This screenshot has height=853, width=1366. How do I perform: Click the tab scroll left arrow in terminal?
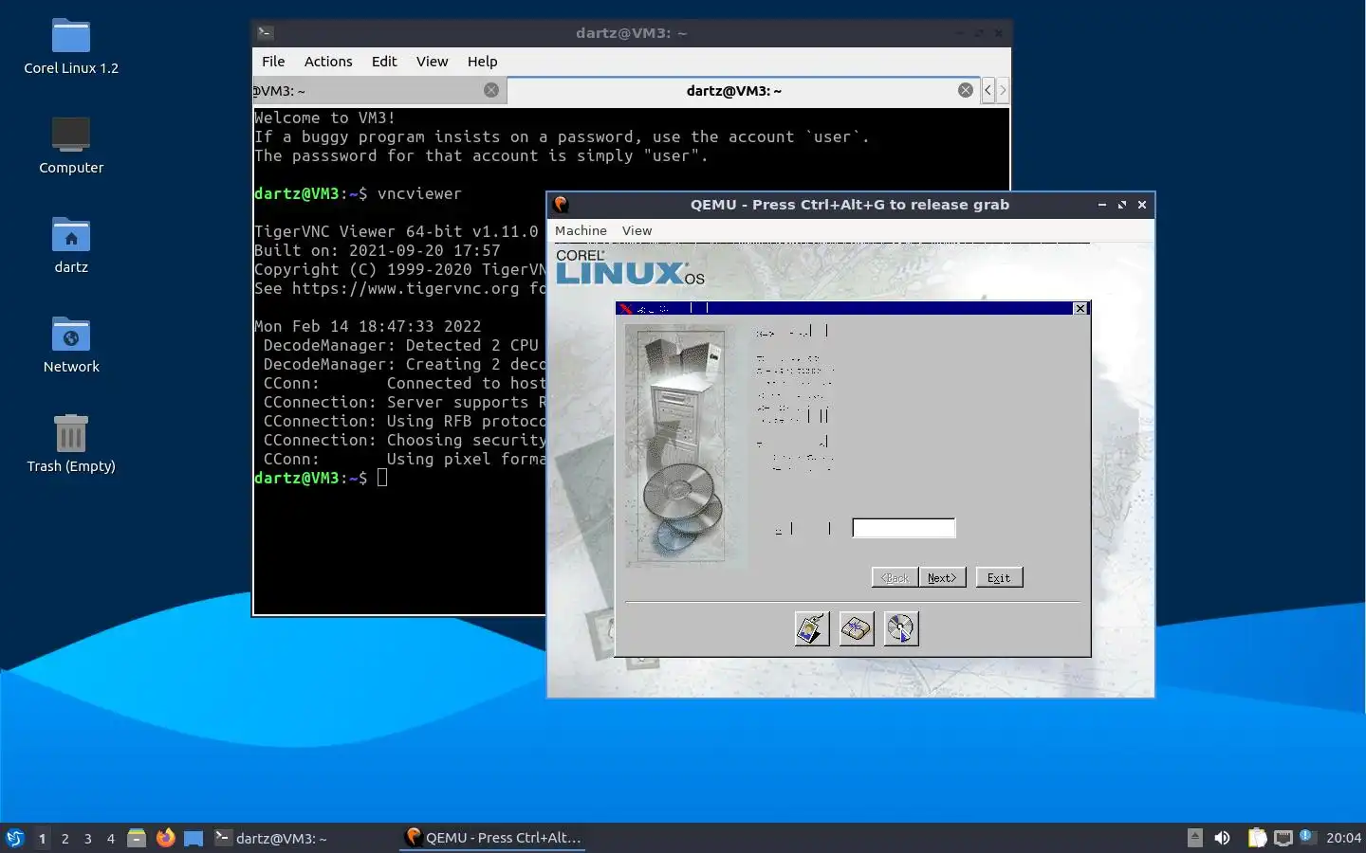pyautogui.click(x=988, y=90)
